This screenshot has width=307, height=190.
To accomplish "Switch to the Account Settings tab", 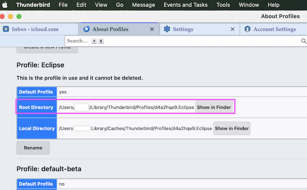I will click(274, 29).
